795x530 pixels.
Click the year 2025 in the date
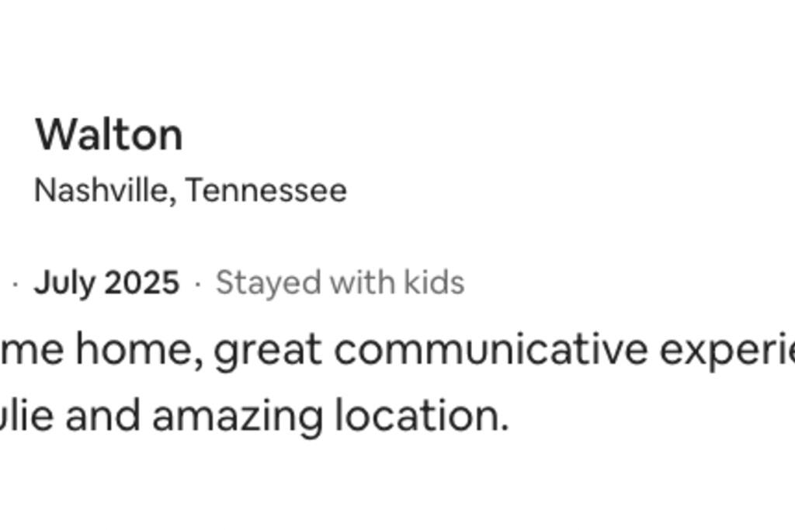(142, 282)
